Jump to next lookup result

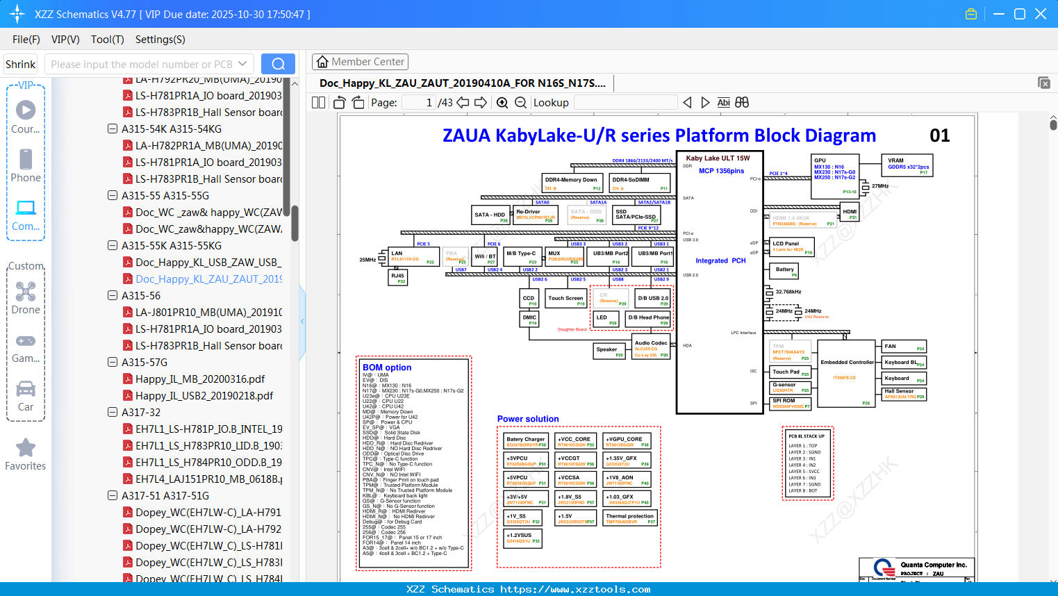pyautogui.click(x=705, y=103)
